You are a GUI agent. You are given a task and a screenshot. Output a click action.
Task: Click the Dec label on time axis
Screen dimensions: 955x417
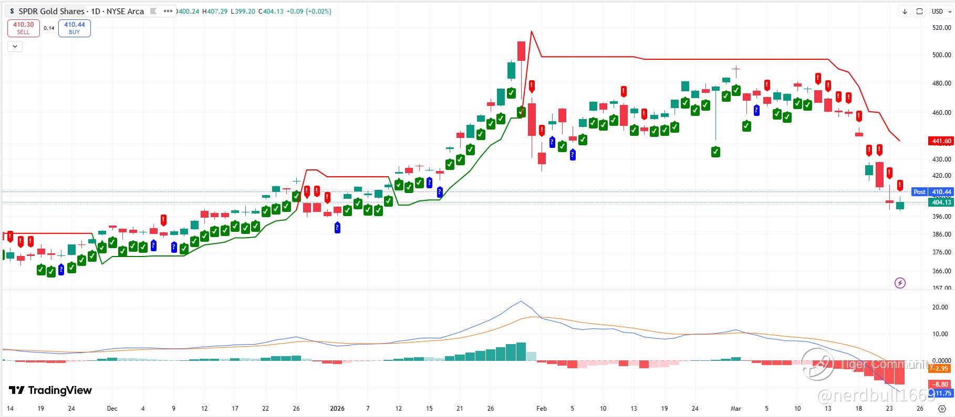coord(112,409)
